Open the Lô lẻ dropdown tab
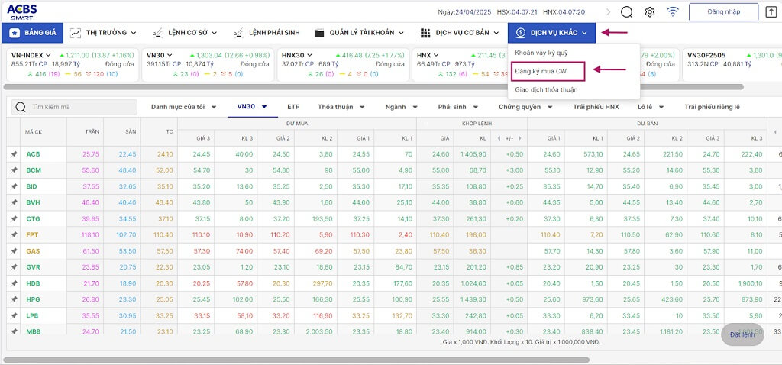This screenshot has height=365, width=782. click(651, 107)
